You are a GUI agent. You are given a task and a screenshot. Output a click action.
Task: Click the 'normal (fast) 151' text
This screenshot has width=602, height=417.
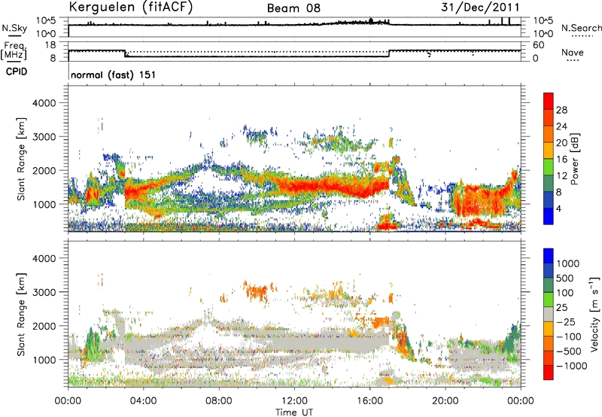pyautogui.click(x=114, y=75)
